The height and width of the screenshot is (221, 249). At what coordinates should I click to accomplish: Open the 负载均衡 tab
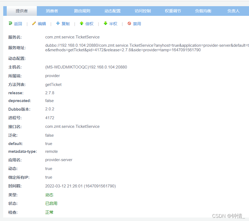tap(203, 11)
